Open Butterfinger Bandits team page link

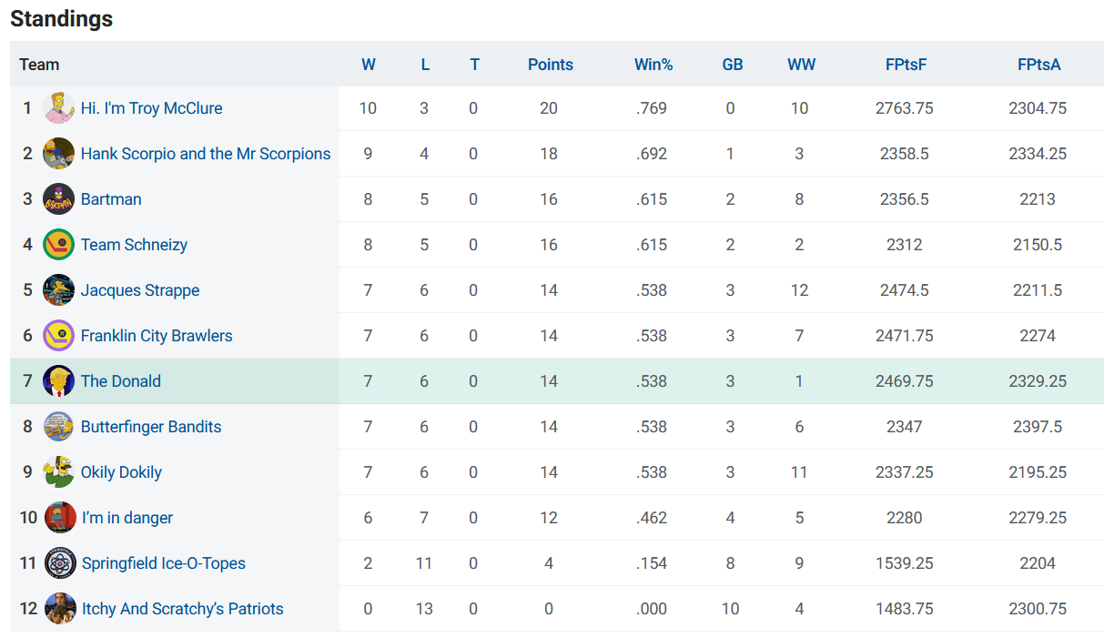click(x=151, y=427)
